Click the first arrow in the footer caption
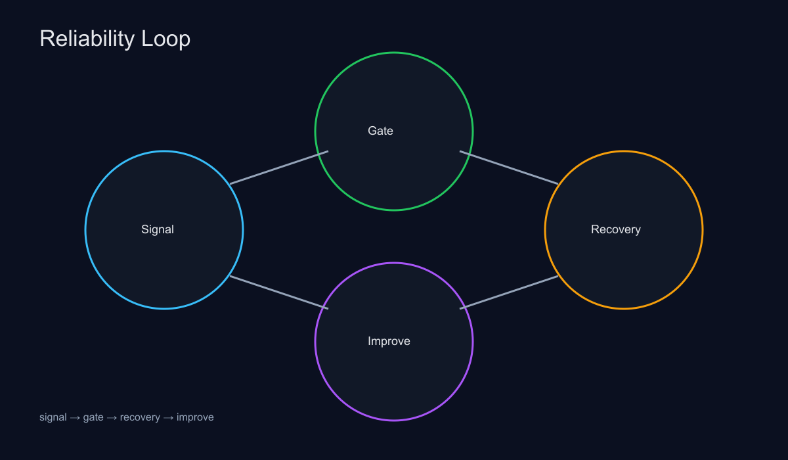The width and height of the screenshot is (788, 460). click(75, 417)
